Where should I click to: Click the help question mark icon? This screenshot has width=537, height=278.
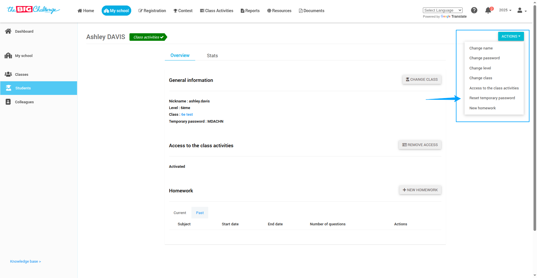pos(474,10)
